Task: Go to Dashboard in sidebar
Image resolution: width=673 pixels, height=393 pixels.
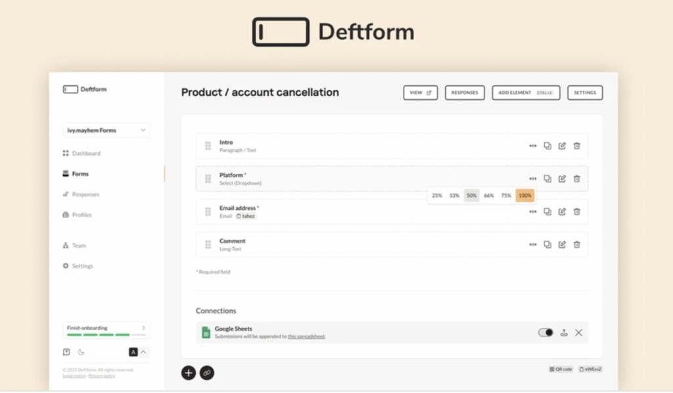Action: click(x=81, y=153)
